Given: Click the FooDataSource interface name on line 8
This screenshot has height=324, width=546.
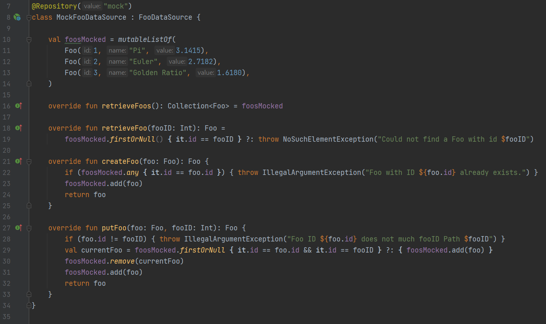Looking at the screenshot, I should 166,17.
